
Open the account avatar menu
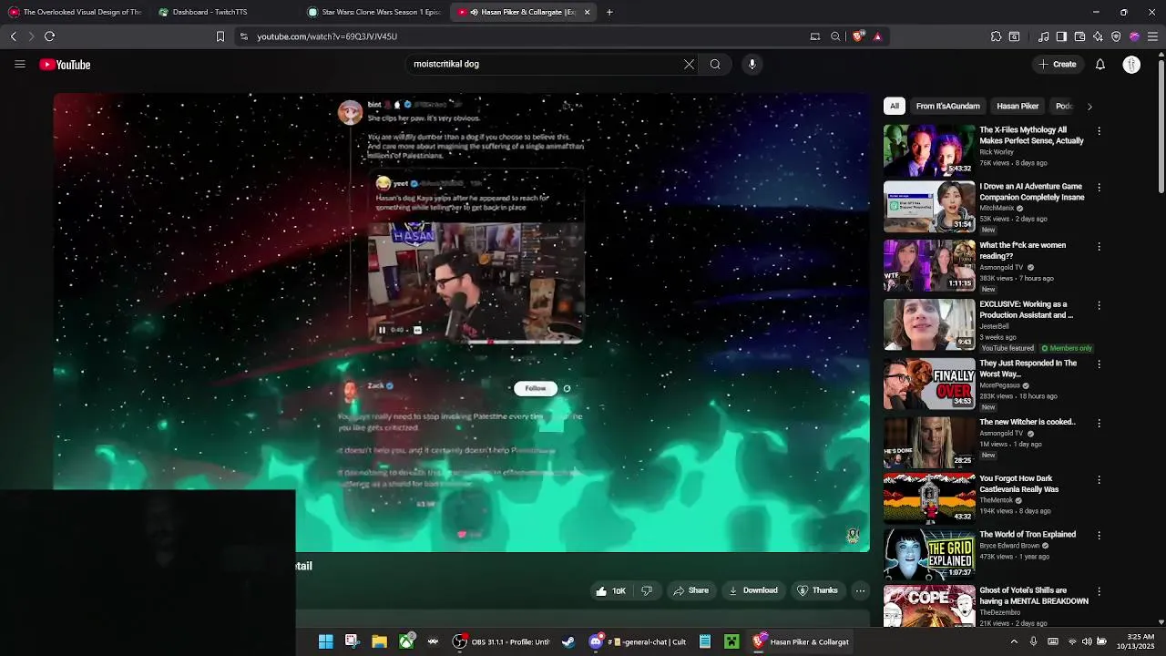(1131, 64)
